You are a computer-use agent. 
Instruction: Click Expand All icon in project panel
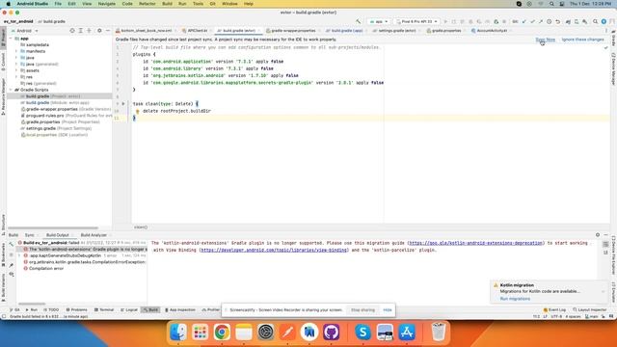coord(81,31)
